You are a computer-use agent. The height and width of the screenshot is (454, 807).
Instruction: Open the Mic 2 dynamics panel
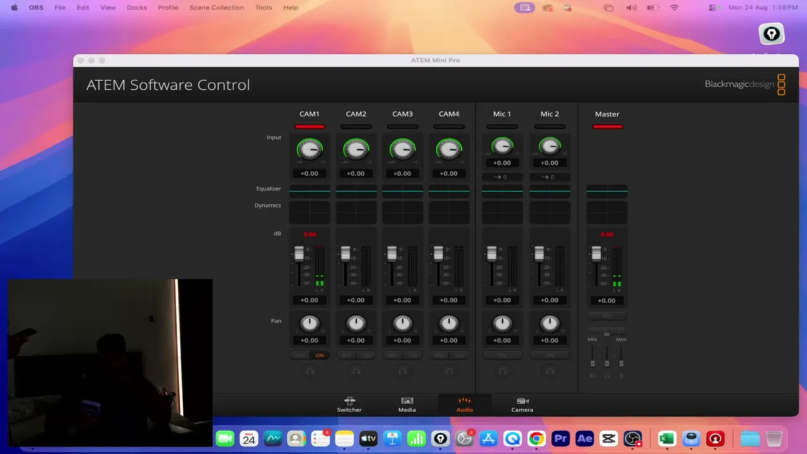[x=550, y=212]
